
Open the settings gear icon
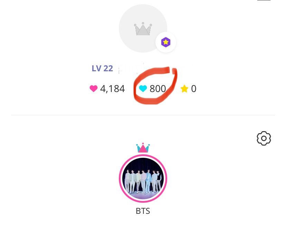(x=264, y=138)
